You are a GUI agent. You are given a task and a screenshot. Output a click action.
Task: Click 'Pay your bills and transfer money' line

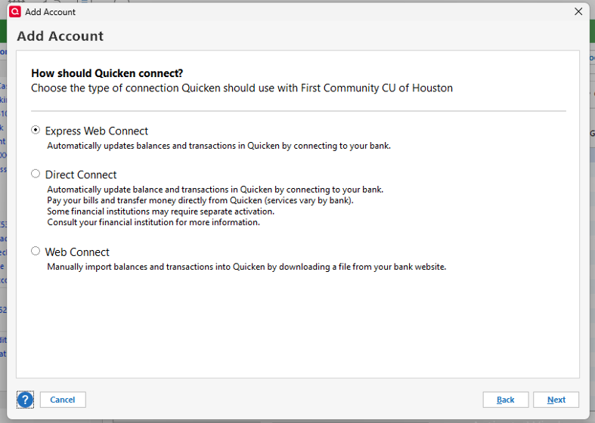point(200,200)
